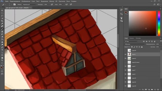This screenshot has height=91, width=162.
Task: Hide the Layer 11 layer
Action: pos(126,58)
